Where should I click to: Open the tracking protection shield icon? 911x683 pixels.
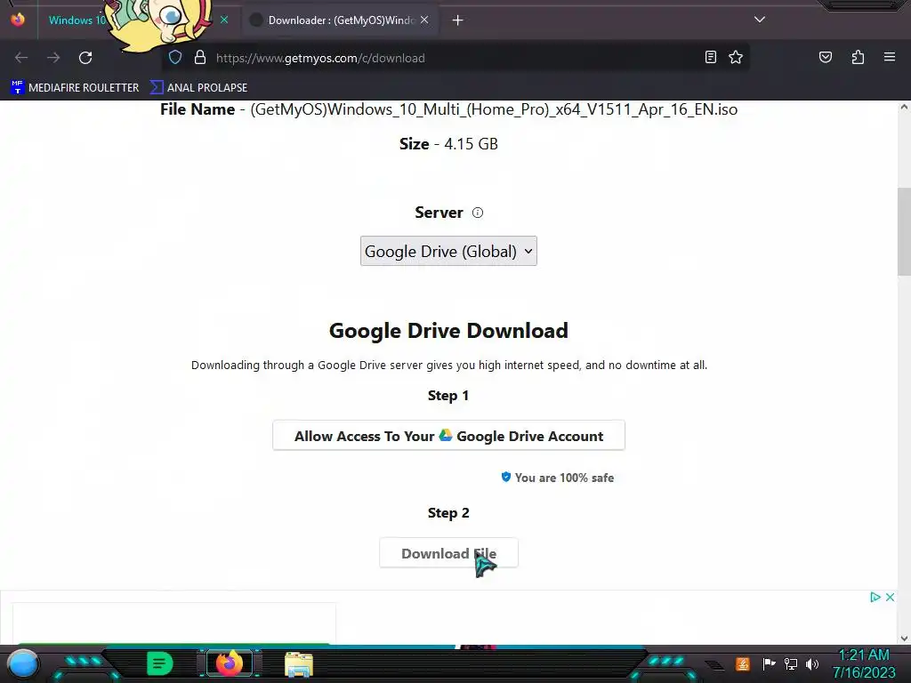175,58
